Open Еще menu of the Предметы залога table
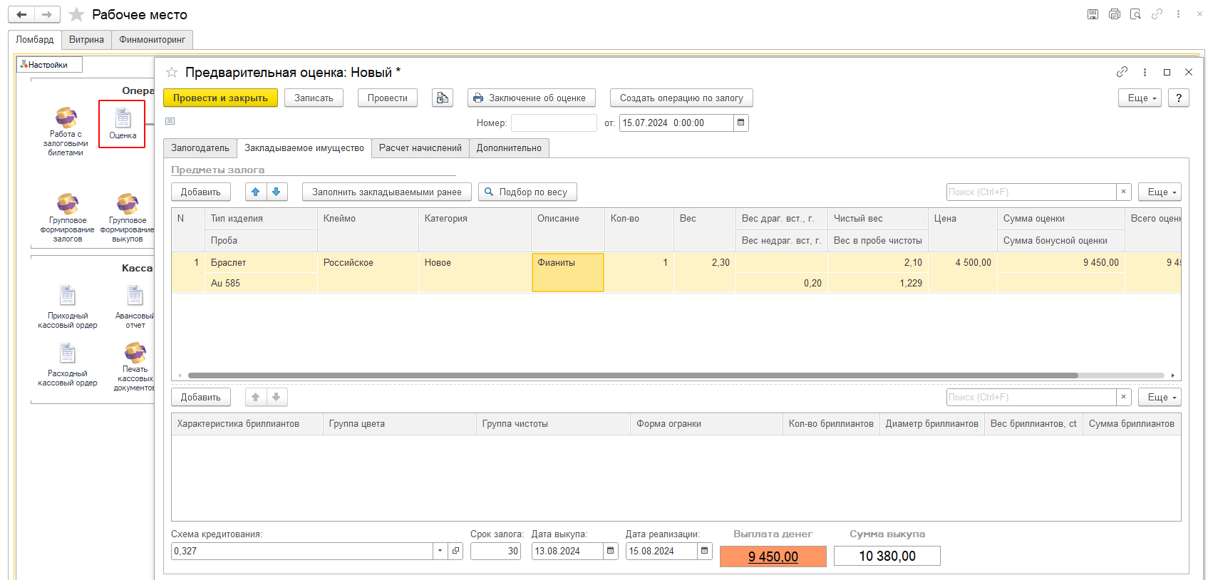1208x580 pixels. pos(1160,192)
